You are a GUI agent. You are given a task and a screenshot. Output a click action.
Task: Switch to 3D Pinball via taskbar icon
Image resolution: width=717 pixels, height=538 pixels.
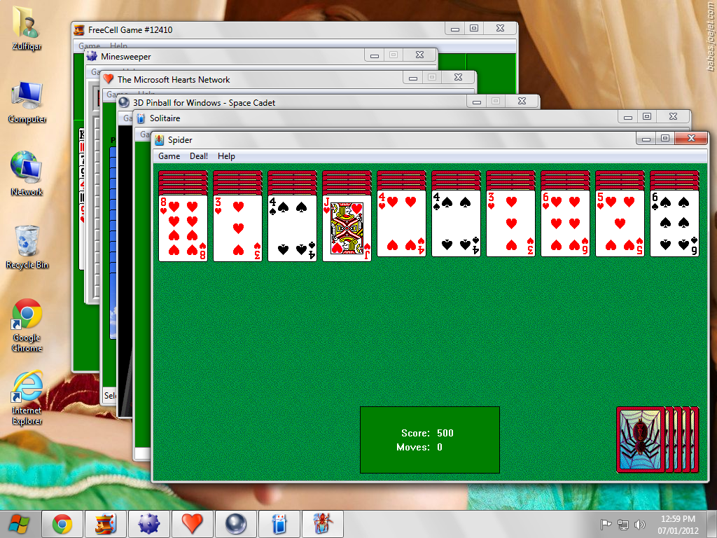[235, 524]
